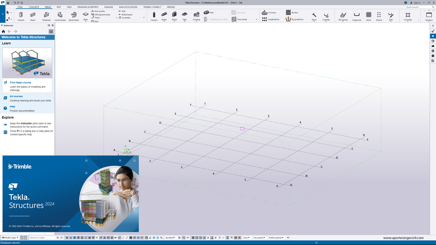Image resolution: width=436 pixels, height=245 pixels.
Task: Click the Save icon in title bar
Action: coord(8,3)
